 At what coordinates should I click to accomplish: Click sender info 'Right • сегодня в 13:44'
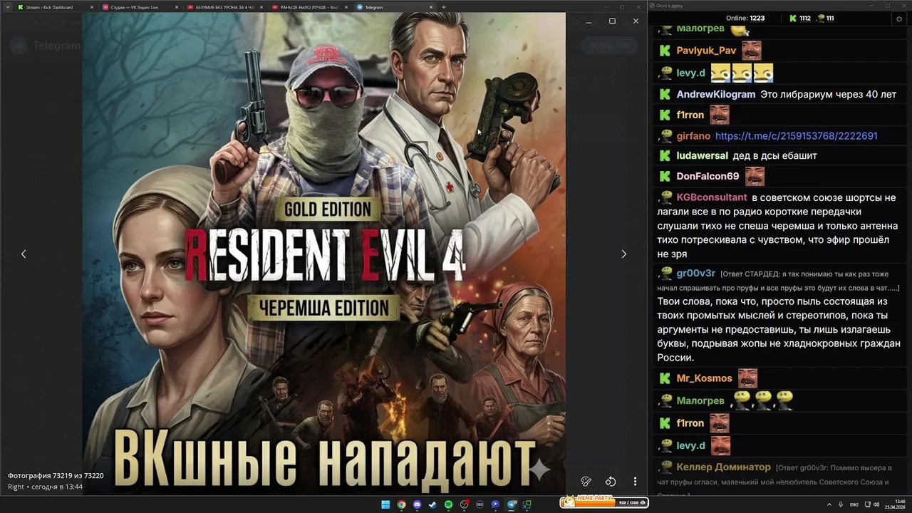click(x=45, y=487)
